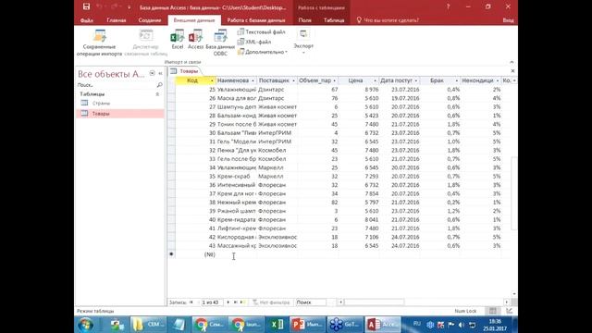Image resolution: width=592 pixels, height=333 pixels.
Task: Import from Excel icon
Action: click(x=178, y=40)
